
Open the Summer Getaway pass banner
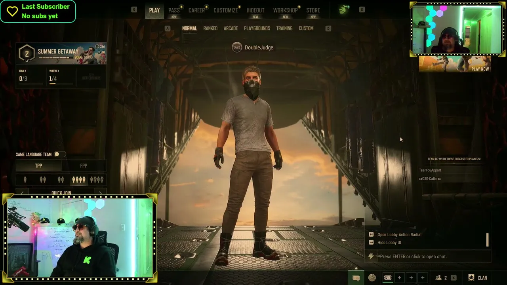click(61, 53)
